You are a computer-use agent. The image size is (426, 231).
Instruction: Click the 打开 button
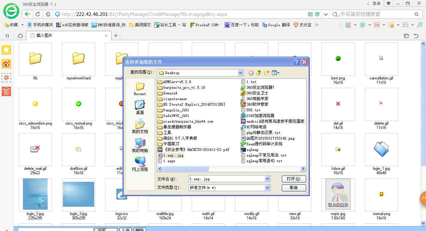tap(294, 179)
